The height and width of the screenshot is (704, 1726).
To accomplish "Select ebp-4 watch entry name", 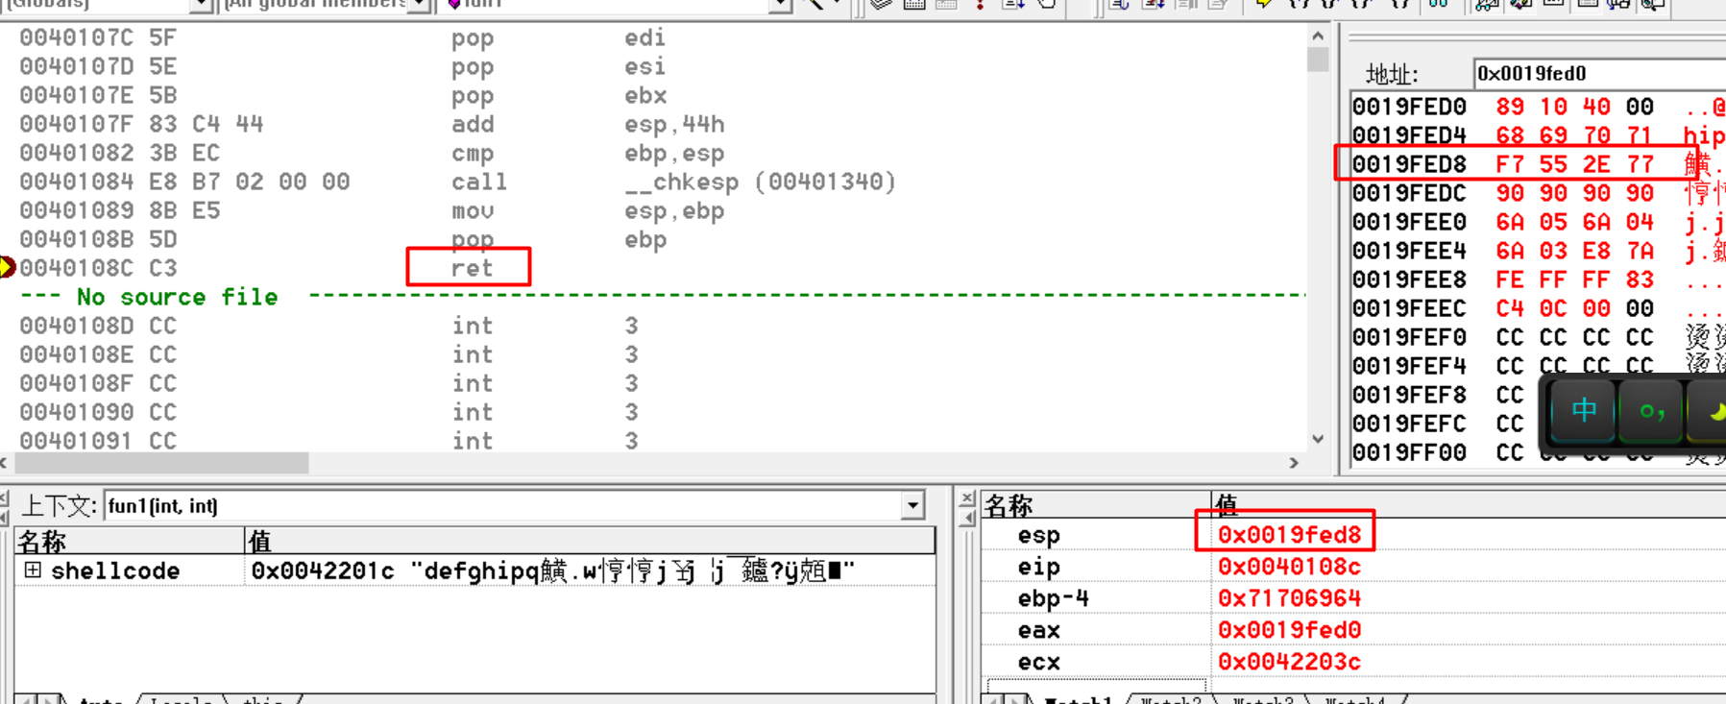I will (1054, 598).
